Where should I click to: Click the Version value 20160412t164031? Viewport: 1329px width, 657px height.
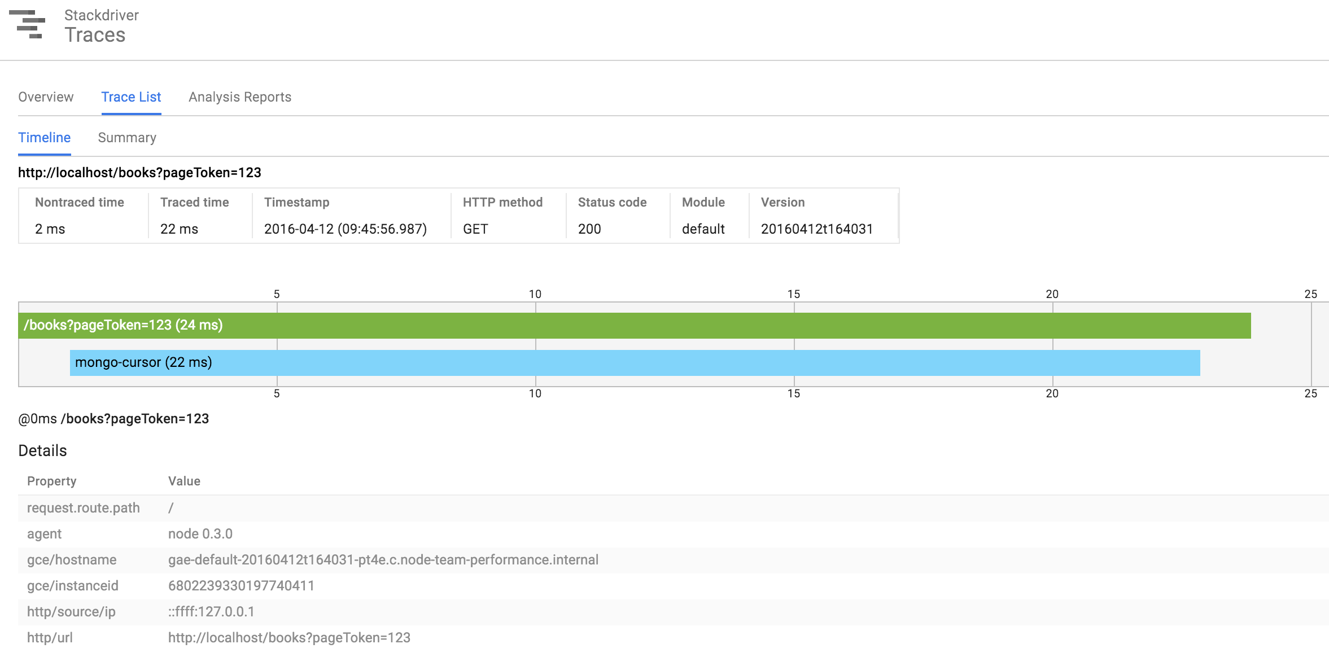click(x=816, y=229)
